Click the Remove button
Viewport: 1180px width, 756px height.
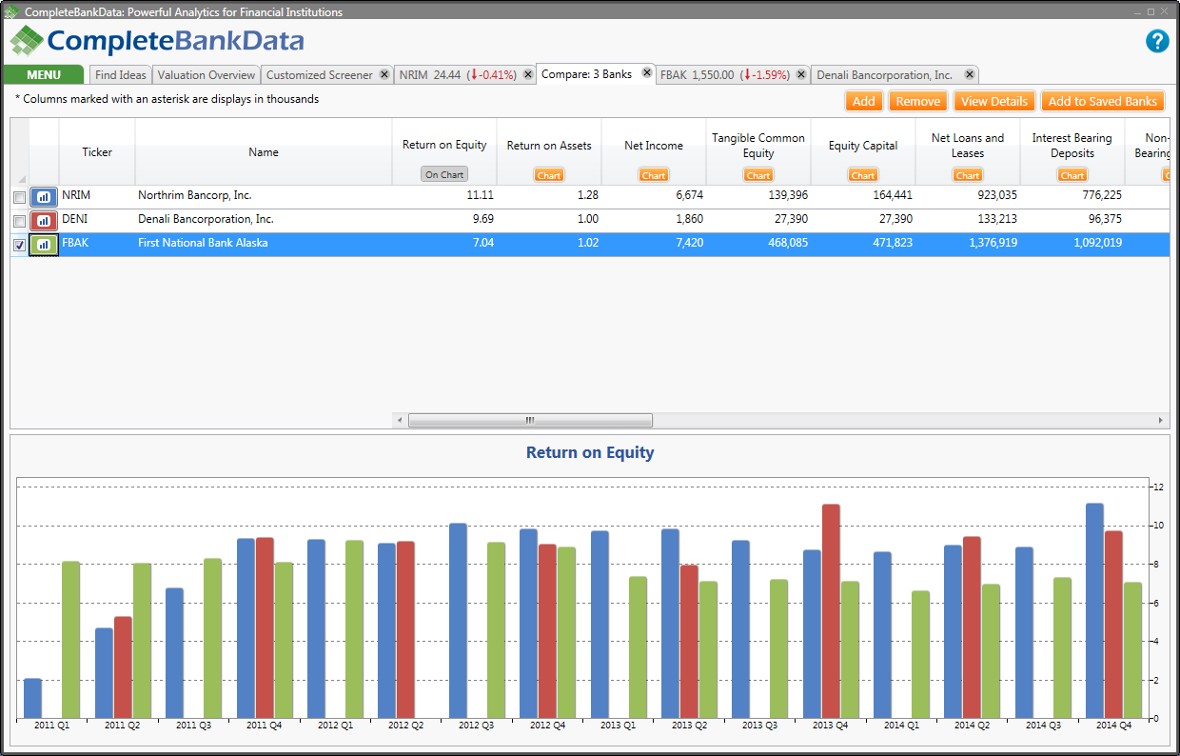tap(918, 101)
